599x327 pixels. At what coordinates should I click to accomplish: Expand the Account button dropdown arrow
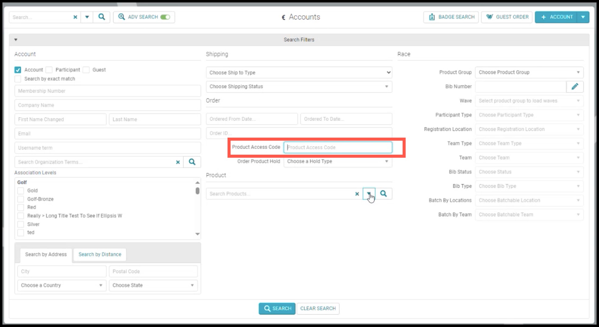[x=583, y=17]
